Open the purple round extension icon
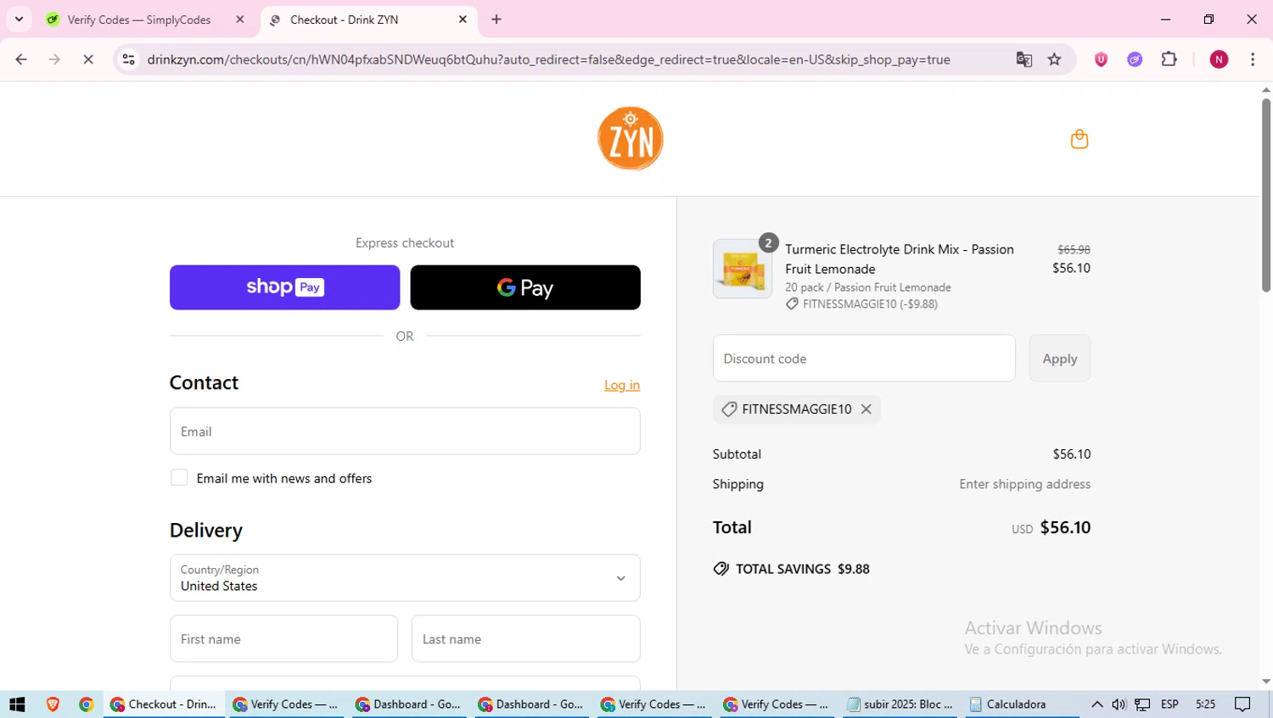Image resolution: width=1273 pixels, height=718 pixels. click(x=1135, y=59)
